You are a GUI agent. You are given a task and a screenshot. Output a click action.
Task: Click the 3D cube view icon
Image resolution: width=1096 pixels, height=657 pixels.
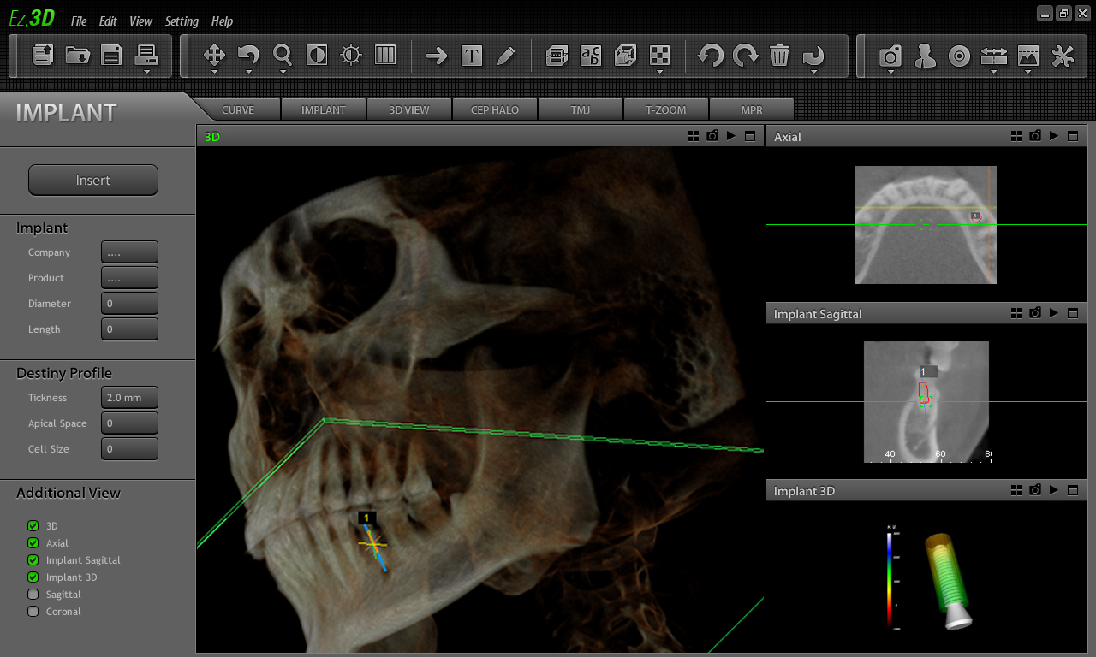(x=625, y=56)
